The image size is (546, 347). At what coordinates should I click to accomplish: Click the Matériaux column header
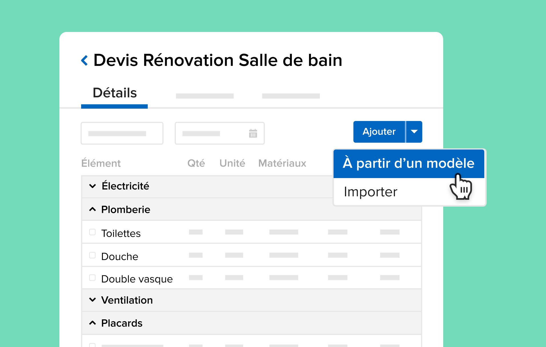click(282, 163)
